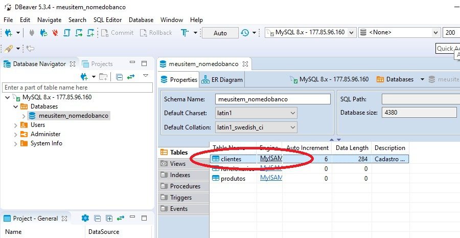This screenshot has width=460, height=238.
Task: Click the greyed back-to-last-edit arrow icon
Action: pos(30,48)
